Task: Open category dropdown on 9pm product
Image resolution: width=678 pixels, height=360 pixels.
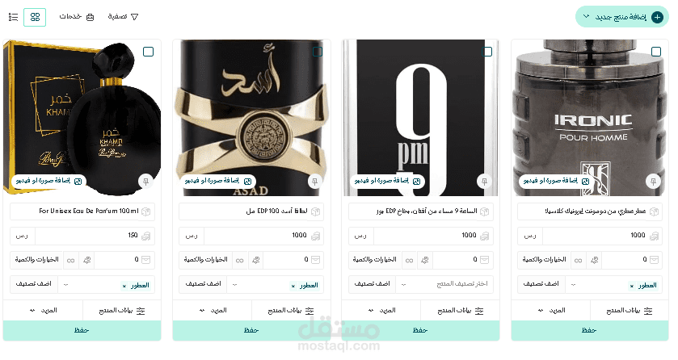Action: 445,284
